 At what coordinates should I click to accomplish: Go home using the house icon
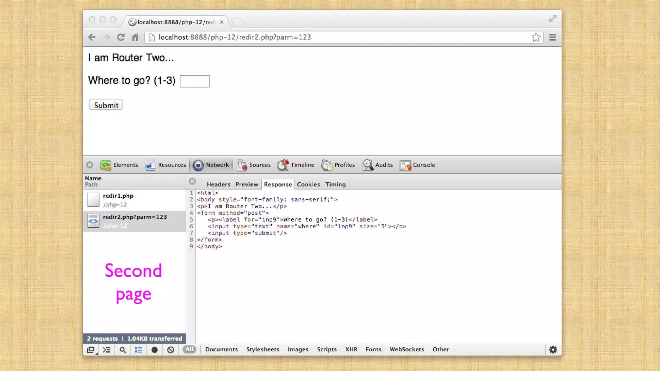135,37
